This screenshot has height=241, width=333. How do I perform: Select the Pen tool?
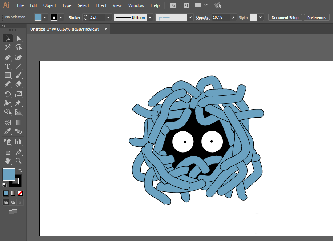[7, 58]
